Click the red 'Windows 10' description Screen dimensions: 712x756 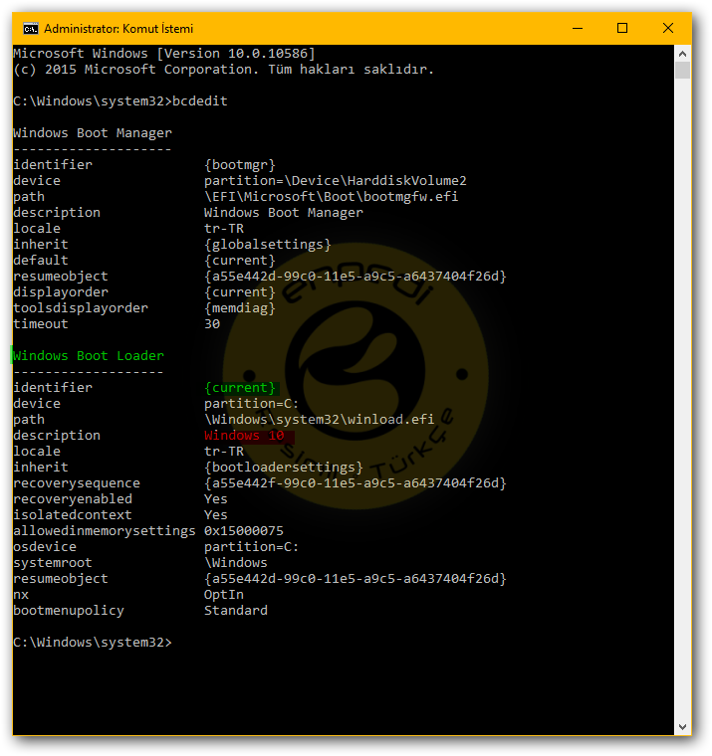coord(244,436)
